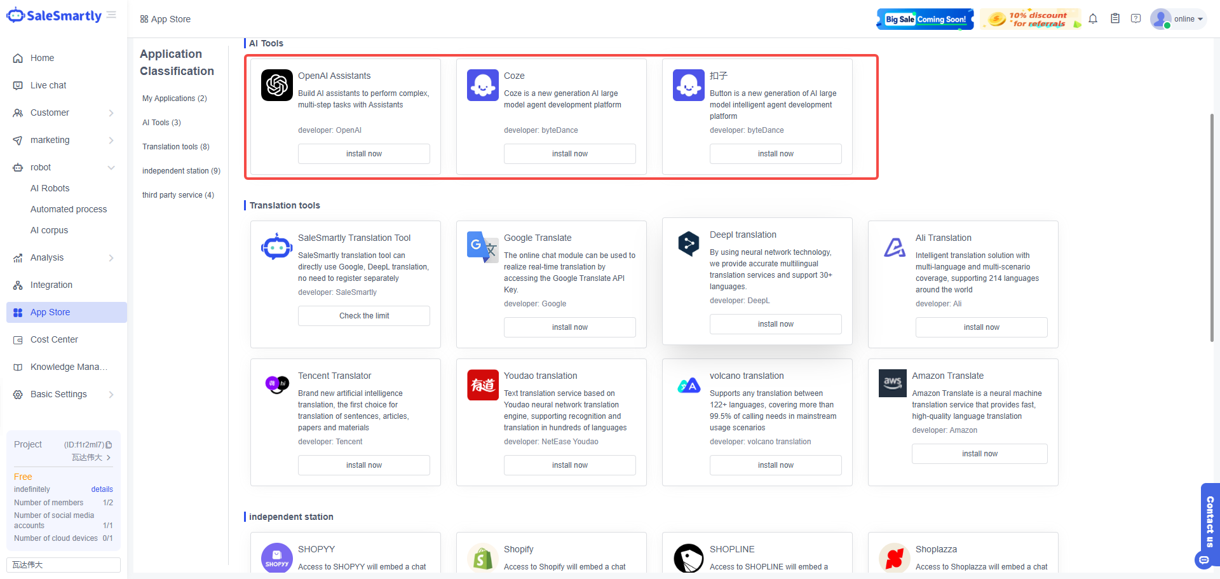Click the Amazon Translate aws icon
This screenshot has height=579, width=1220.
[893, 383]
